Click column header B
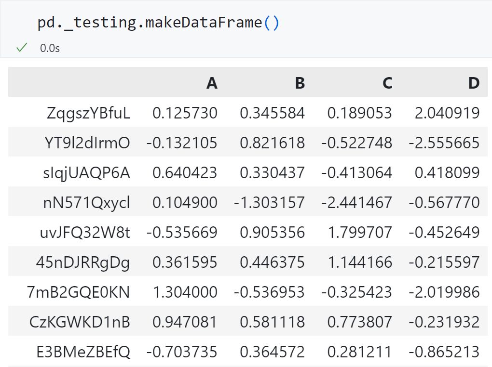Viewport: 492px width, 367px height. (x=300, y=83)
